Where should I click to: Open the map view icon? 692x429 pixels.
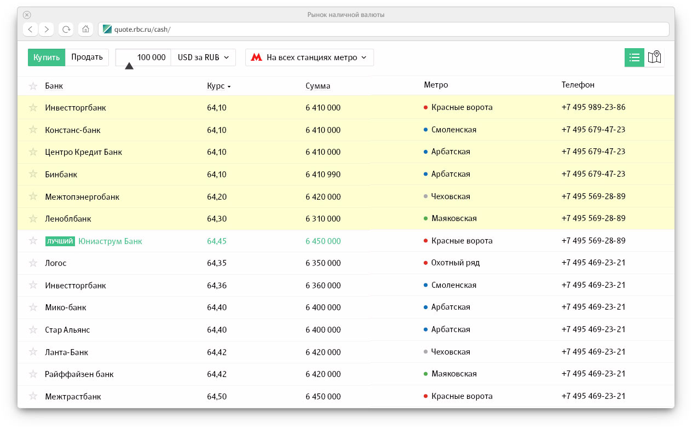tap(654, 57)
